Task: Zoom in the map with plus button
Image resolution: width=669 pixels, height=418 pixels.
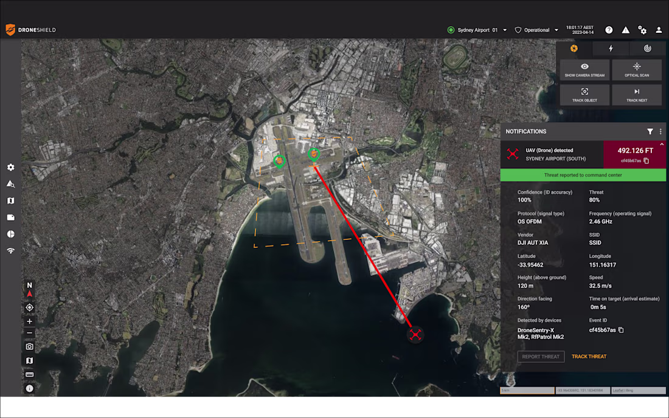Action: coord(29,321)
